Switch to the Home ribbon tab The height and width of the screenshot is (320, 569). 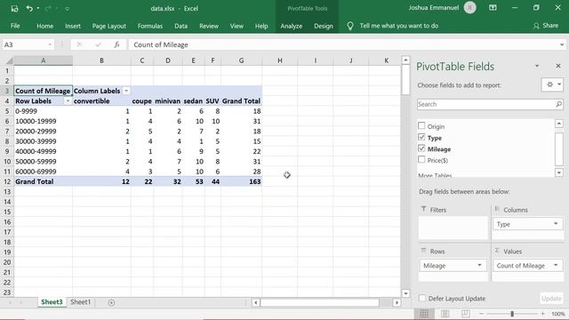pyautogui.click(x=45, y=26)
